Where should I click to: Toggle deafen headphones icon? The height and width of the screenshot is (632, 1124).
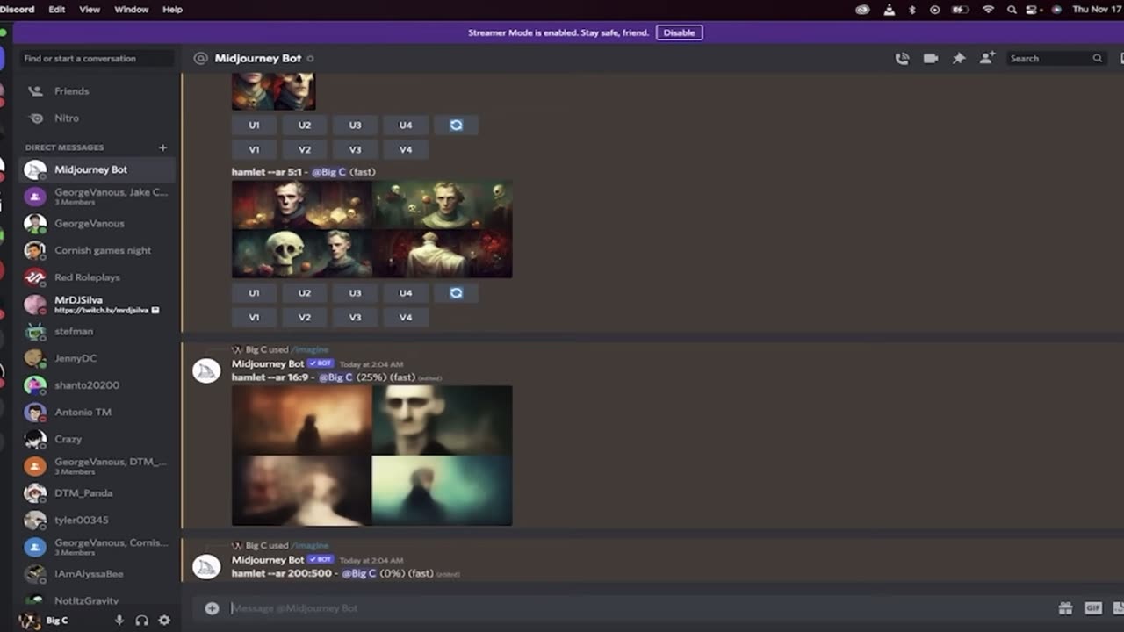pyautogui.click(x=141, y=621)
